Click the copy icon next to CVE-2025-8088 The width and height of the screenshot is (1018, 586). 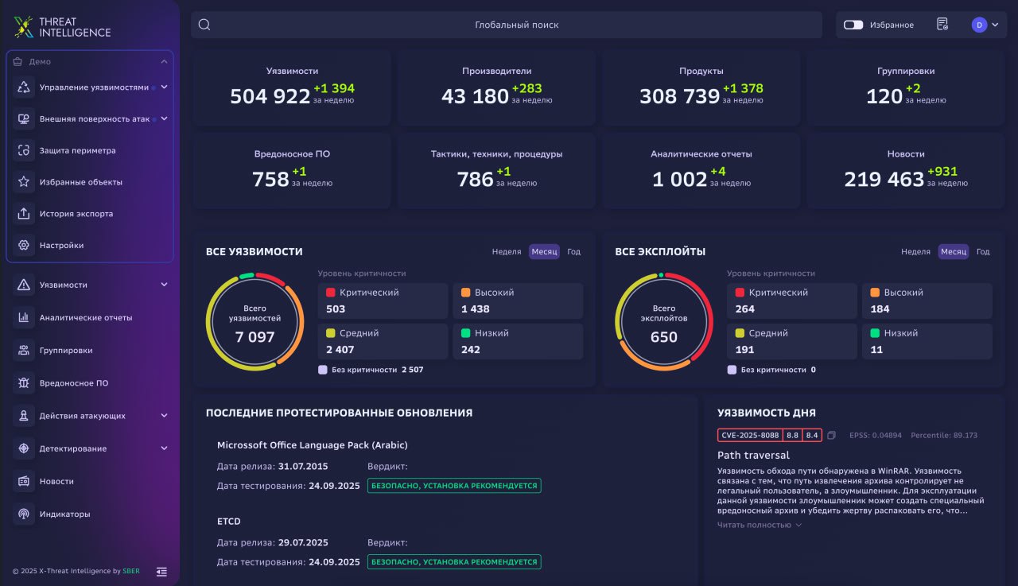(831, 436)
